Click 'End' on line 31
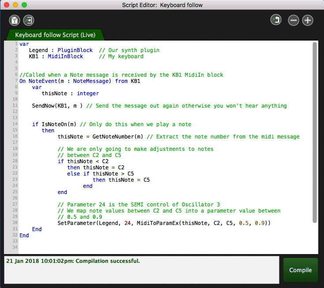The image size is (324, 288). (37, 229)
